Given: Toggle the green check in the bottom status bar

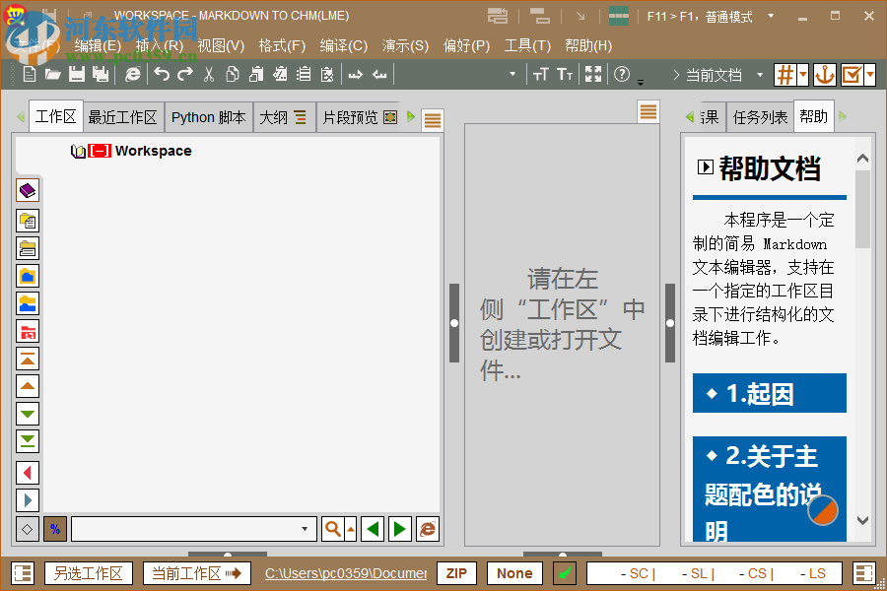Looking at the screenshot, I should pyautogui.click(x=565, y=572).
